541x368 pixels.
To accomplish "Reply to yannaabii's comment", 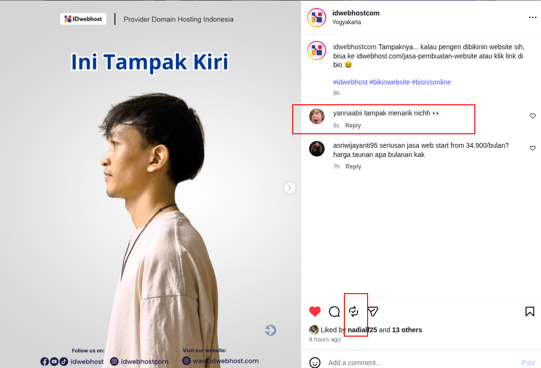I will point(353,126).
